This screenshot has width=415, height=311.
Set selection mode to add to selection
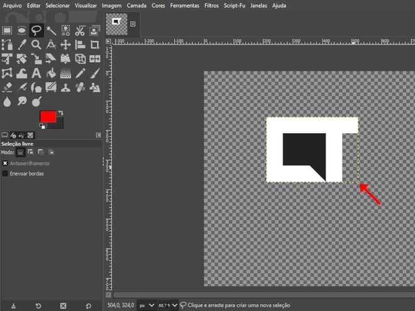tap(31, 152)
